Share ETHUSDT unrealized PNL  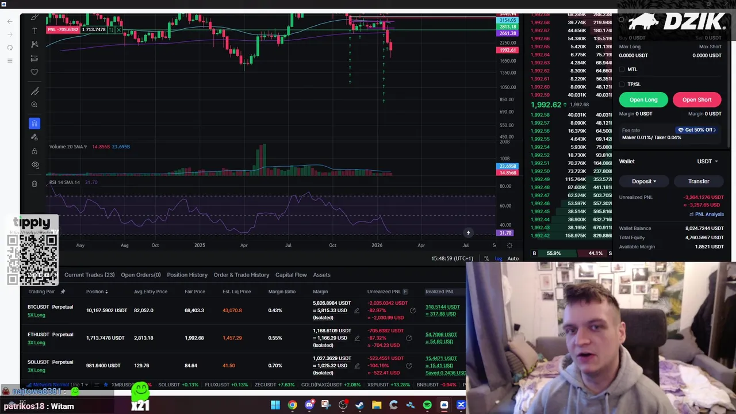409,338
